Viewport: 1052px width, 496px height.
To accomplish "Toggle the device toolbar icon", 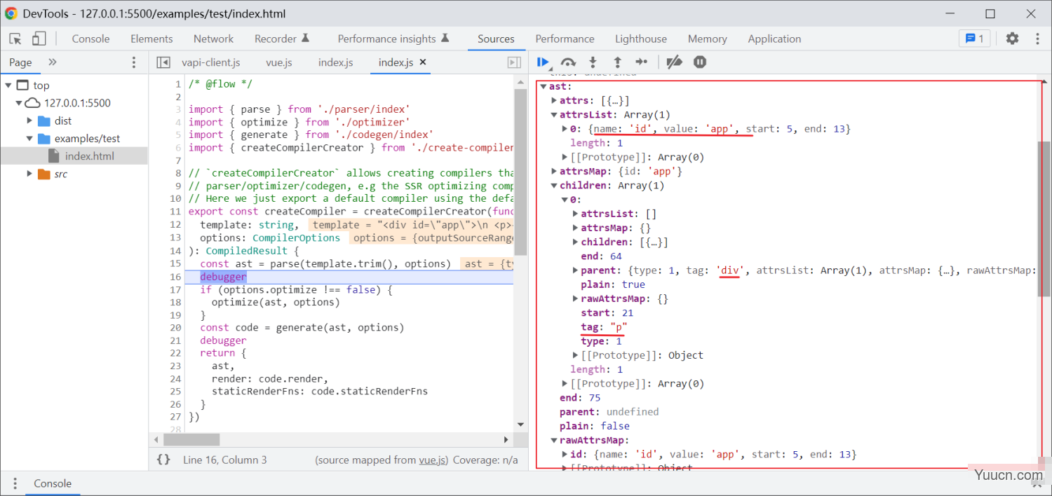I will click(x=39, y=39).
